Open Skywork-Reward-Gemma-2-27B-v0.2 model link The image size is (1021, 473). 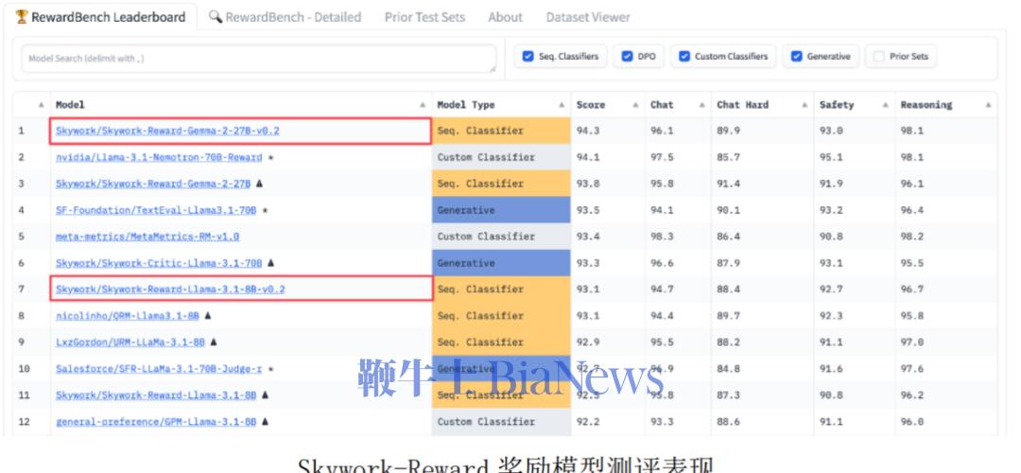[x=167, y=131]
